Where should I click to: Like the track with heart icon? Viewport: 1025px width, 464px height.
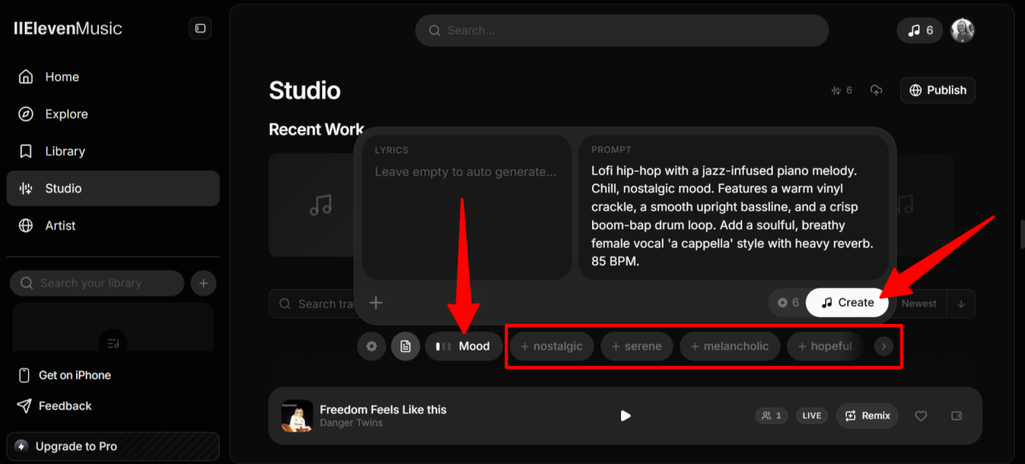(921, 416)
